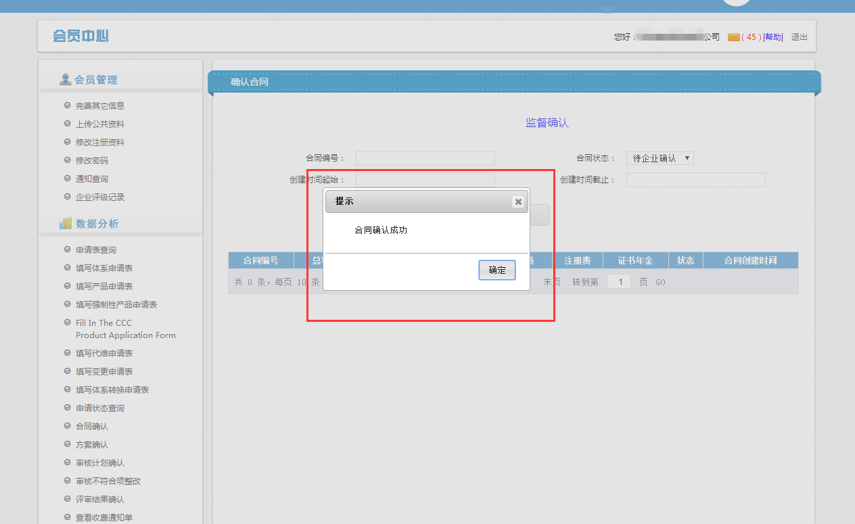Click 退出 to log out
The height and width of the screenshot is (524, 855).
click(x=799, y=37)
